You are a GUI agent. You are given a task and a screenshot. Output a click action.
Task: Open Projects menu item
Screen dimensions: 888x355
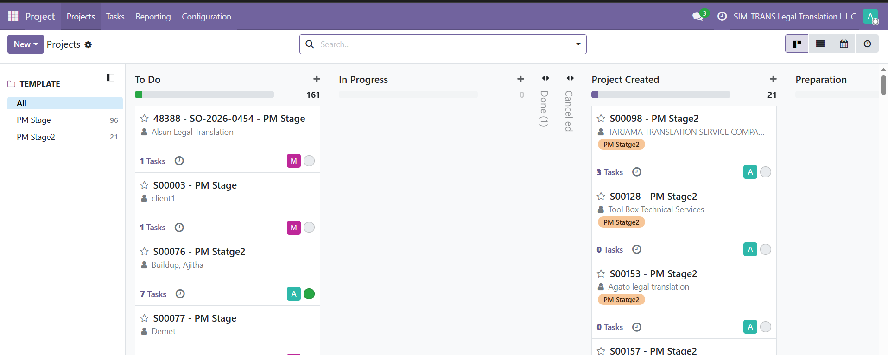pos(81,17)
